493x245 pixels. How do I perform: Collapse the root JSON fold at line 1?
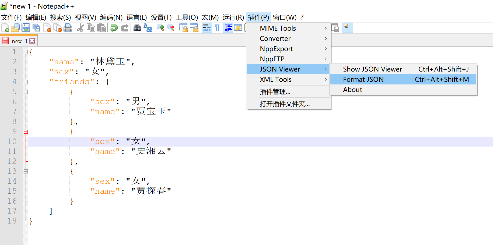point(26,52)
